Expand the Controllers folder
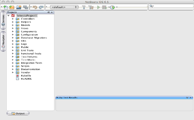194x120 pixels. [x=13, y=19]
